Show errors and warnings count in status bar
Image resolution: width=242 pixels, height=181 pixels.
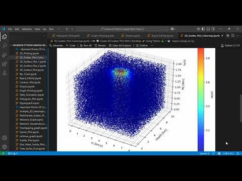pos(13,153)
